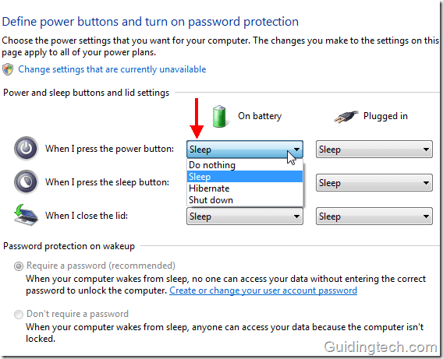Choose Hibernate from the dropdown list
Screen dimensions: 443x359
(245, 188)
